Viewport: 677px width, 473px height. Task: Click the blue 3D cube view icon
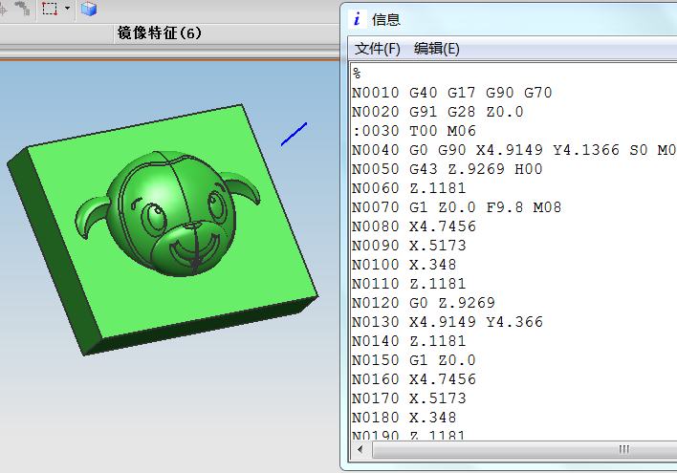(x=89, y=9)
